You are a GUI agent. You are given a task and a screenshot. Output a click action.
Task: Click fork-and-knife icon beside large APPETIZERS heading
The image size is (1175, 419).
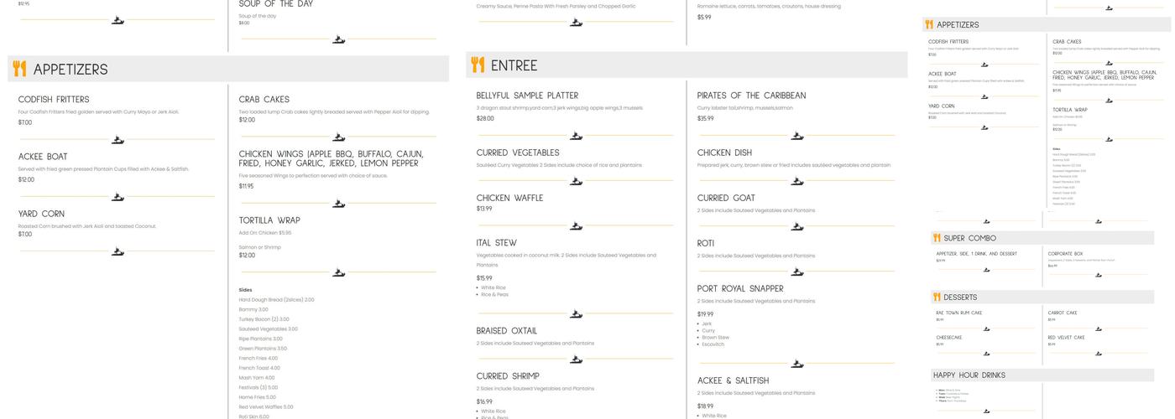coord(20,69)
